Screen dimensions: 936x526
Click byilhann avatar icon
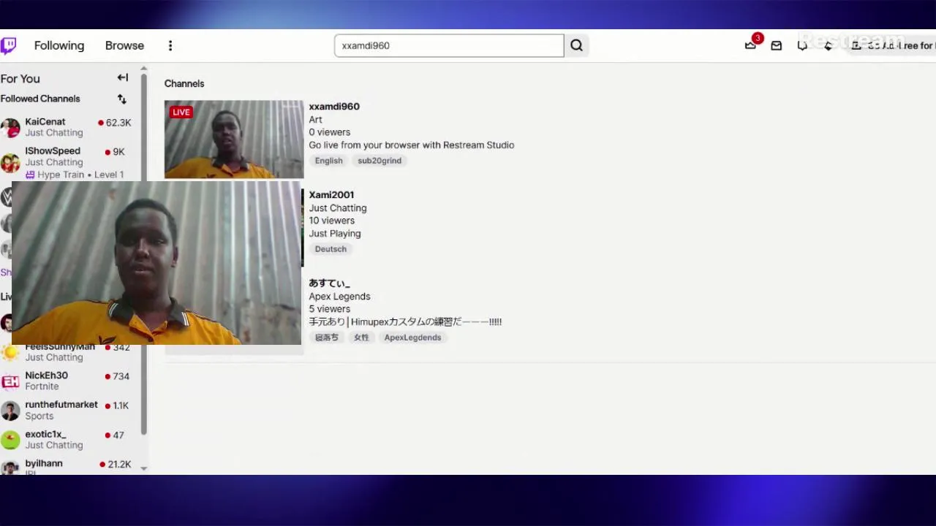pyautogui.click(x=10, y=468)
